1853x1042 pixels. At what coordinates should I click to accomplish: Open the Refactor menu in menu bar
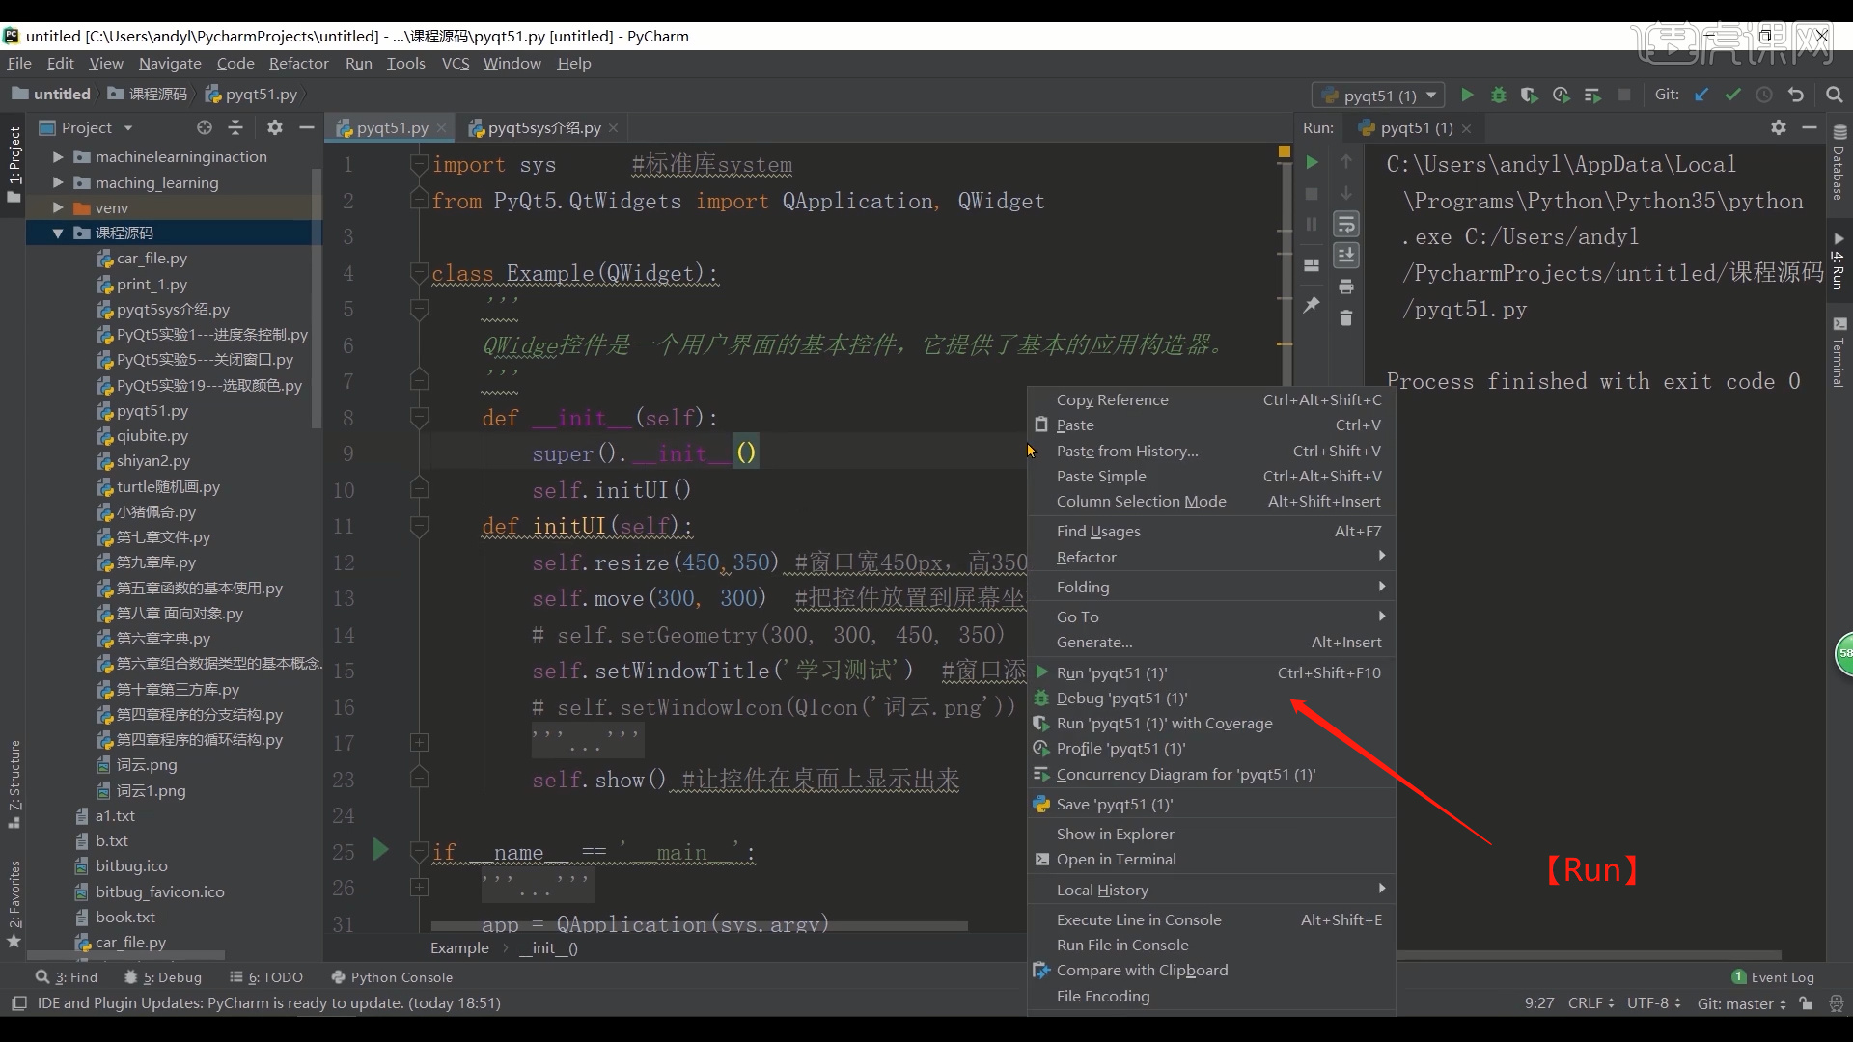[x=298, y=63]
